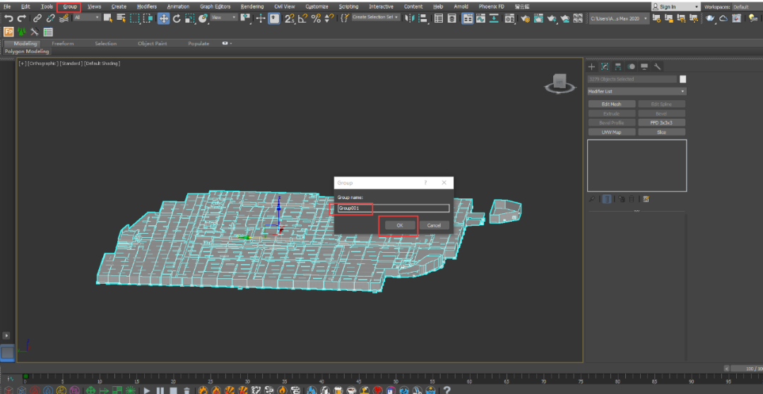Click OK in the Group dialog
Image resolution: width=763 pixels, height=394 pixels.
[399, 225]
